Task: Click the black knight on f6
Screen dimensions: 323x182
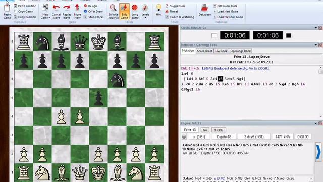Action: tap(117, 79)
